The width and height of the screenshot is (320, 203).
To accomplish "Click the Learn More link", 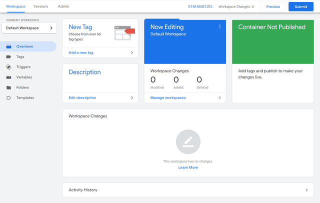I will click(x=188, y=167).
